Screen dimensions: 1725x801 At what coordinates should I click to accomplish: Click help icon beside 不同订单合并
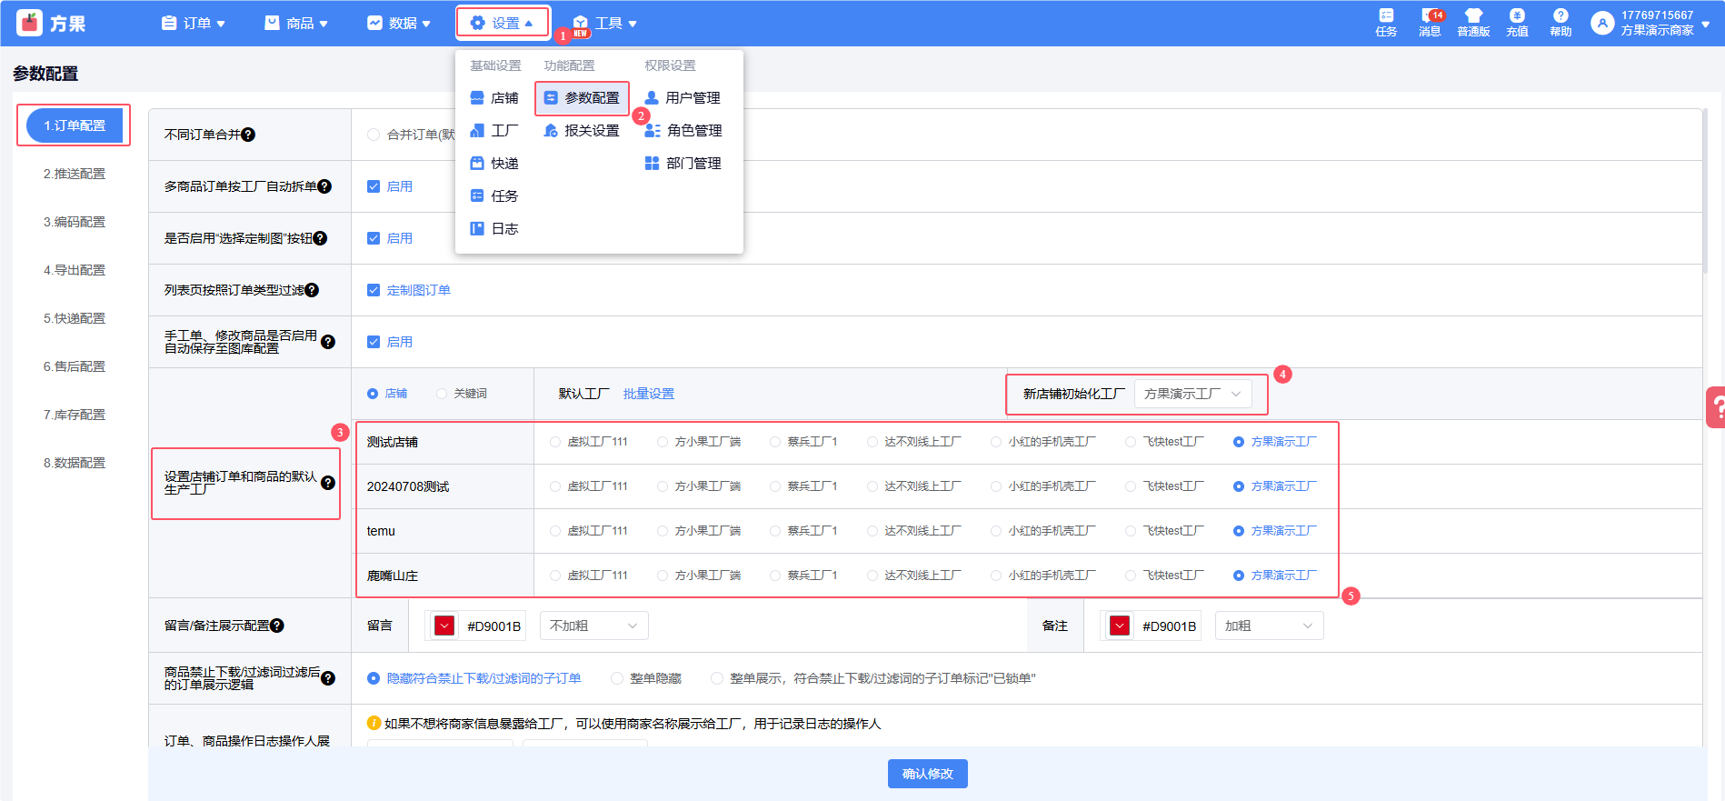[x=248, y=135]
